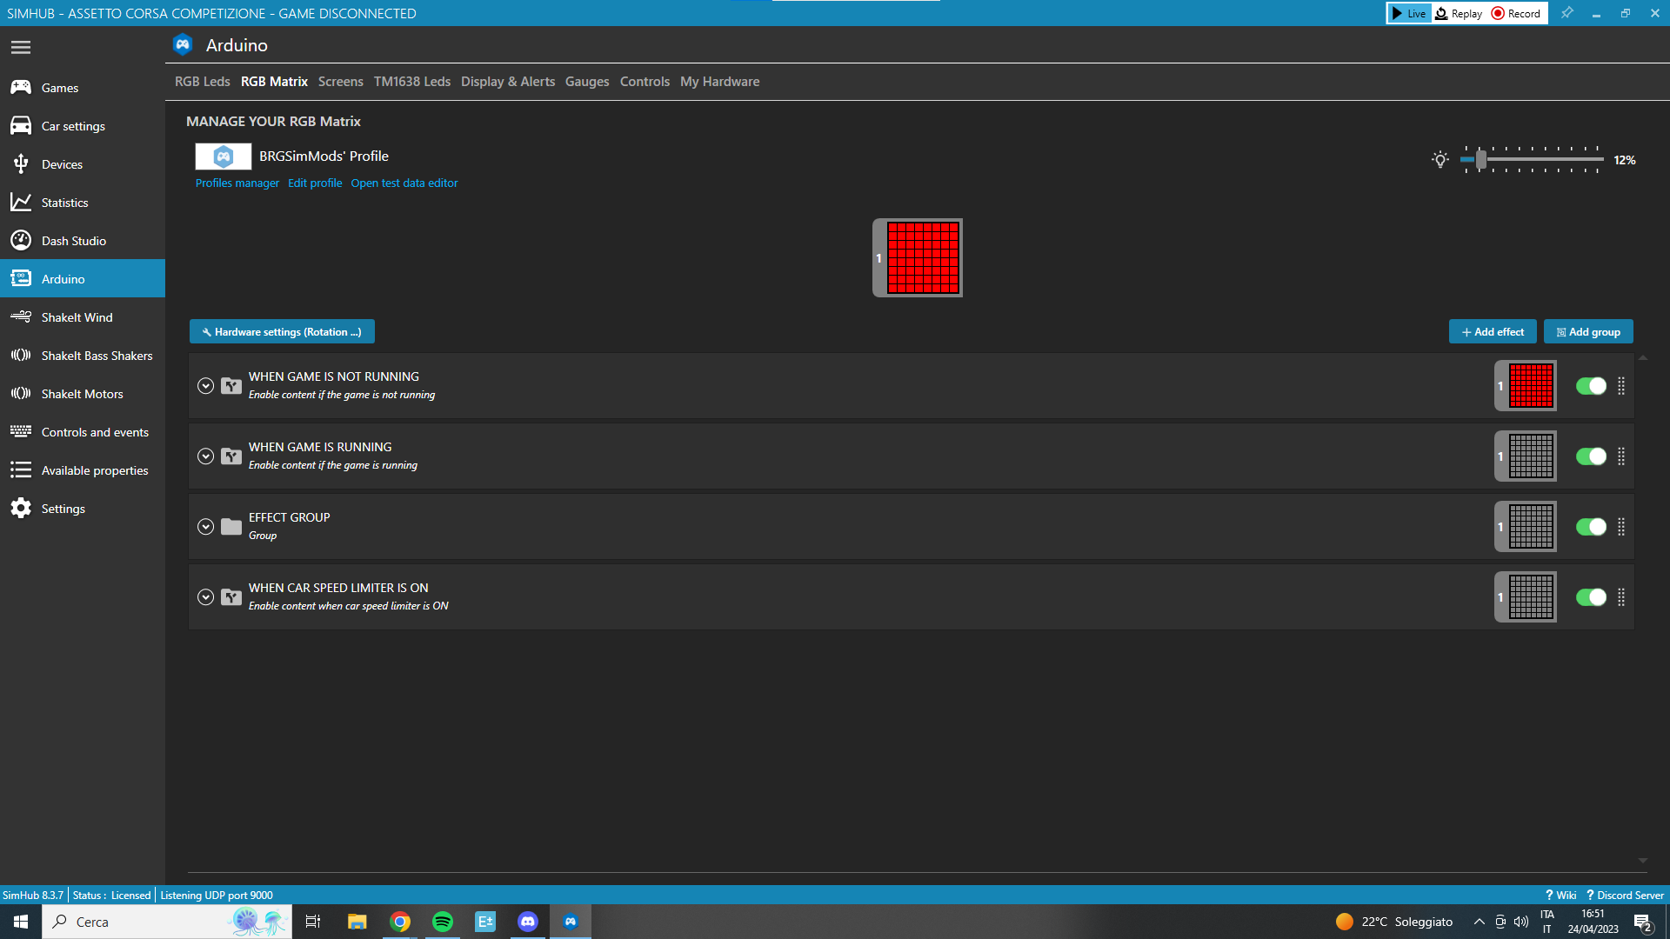This screenshot has height=939, width=1670.
Task: Open Car settings in sidebar
Action: (x=83, y=126)
